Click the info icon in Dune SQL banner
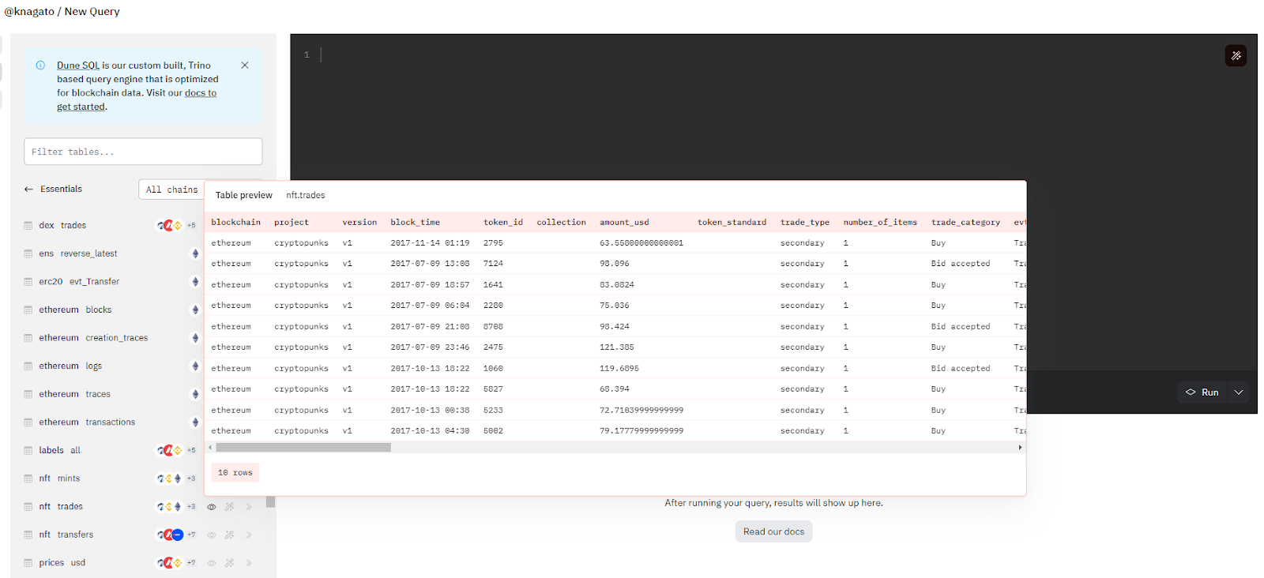The width and height of the screenshot is (1264, 578). point(40,66)
